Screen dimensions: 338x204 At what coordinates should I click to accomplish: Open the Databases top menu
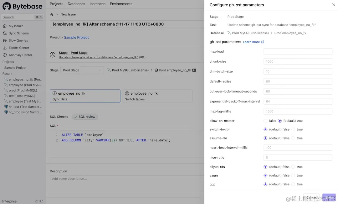(x=76, y=4)
